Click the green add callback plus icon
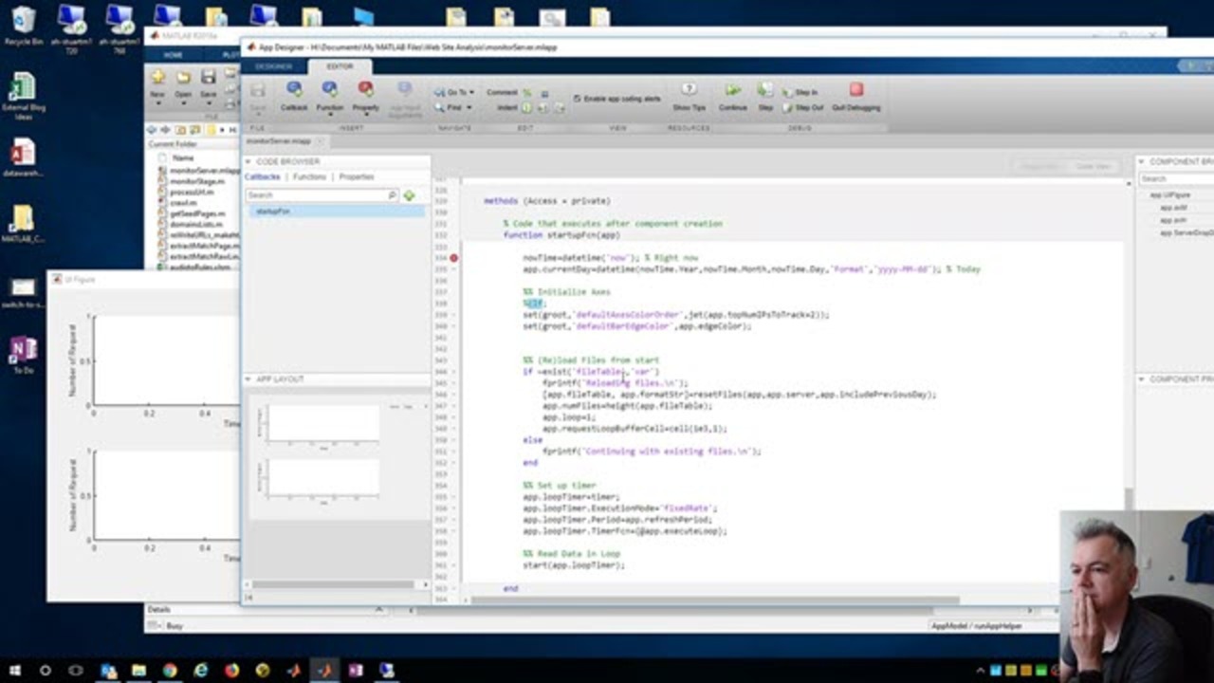Image resolution: width=1214 pixels, height=683 pixels. point(409,195)
